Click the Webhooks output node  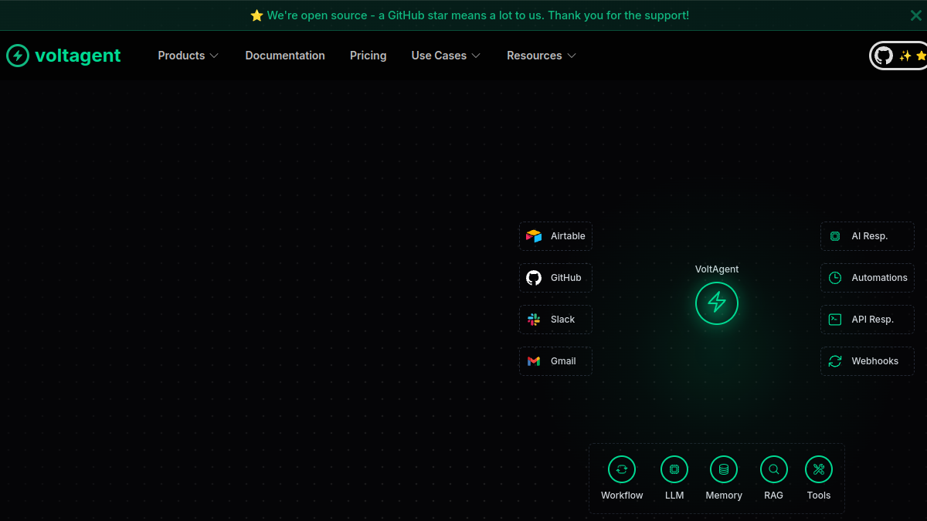(x=868, y=361)
